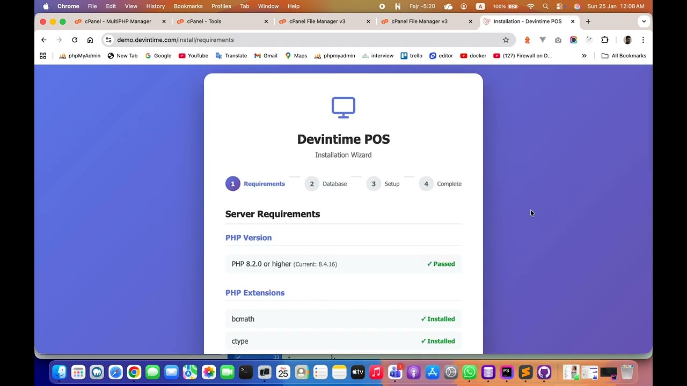The image size is (687, 386).
Task: Click the 'PHP 8.2.0 or higher' text
Action: (261, 264)
